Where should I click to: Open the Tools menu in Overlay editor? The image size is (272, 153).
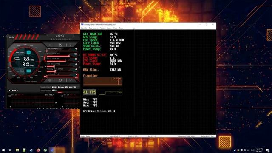(121, 28)
